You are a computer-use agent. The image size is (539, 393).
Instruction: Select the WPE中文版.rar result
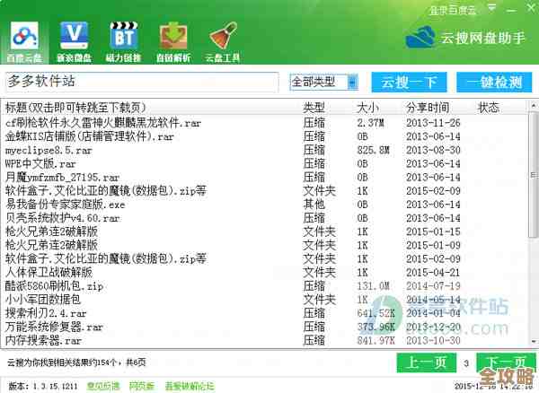click(x=265, y=163)
